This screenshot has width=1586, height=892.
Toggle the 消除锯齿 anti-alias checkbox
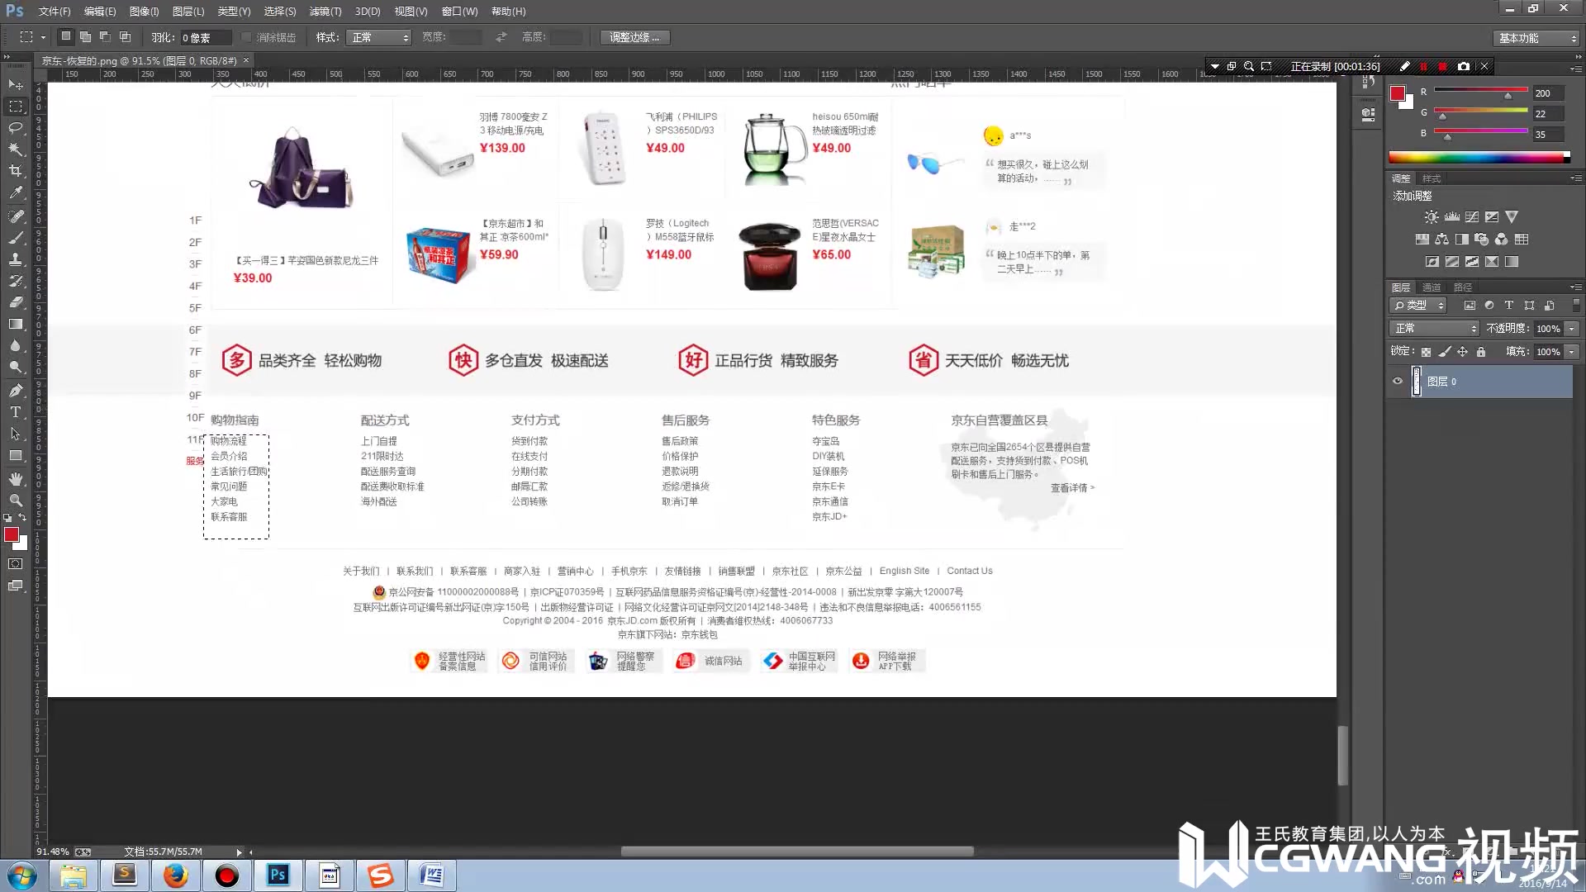tap(246, 38)
